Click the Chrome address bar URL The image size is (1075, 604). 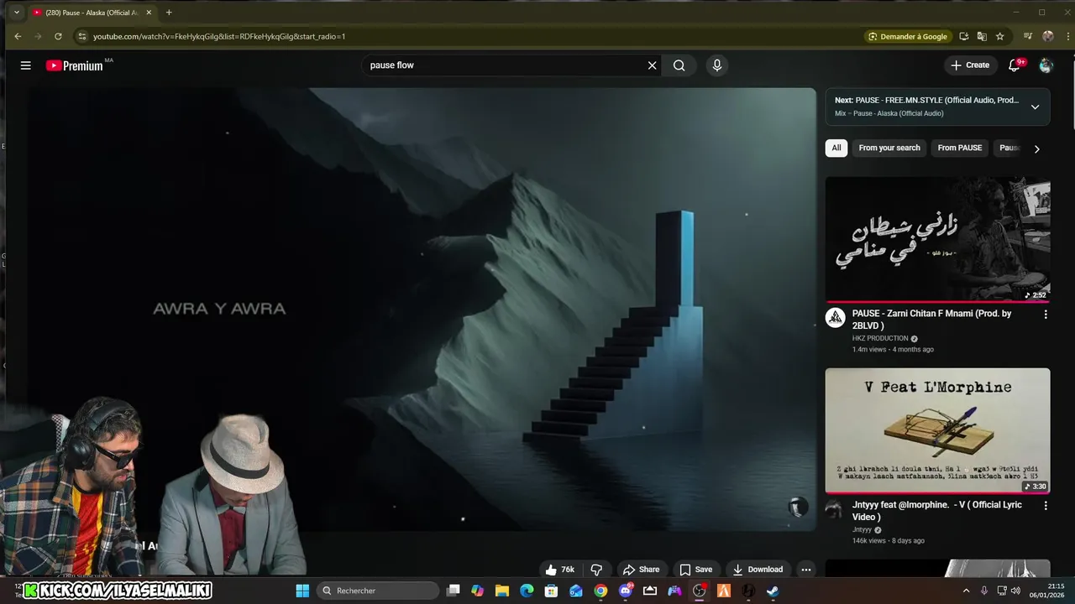click(219, 36)
